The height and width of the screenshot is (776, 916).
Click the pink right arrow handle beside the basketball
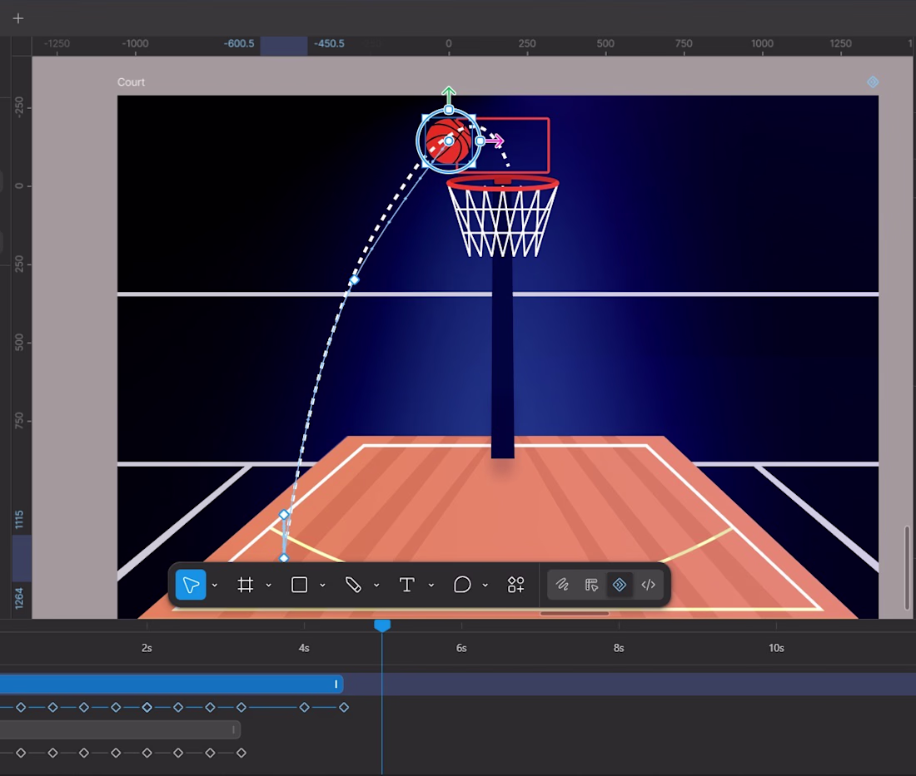click(495, 141)
